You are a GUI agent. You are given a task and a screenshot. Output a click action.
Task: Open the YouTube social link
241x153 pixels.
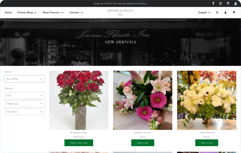[x=235, y=3]
